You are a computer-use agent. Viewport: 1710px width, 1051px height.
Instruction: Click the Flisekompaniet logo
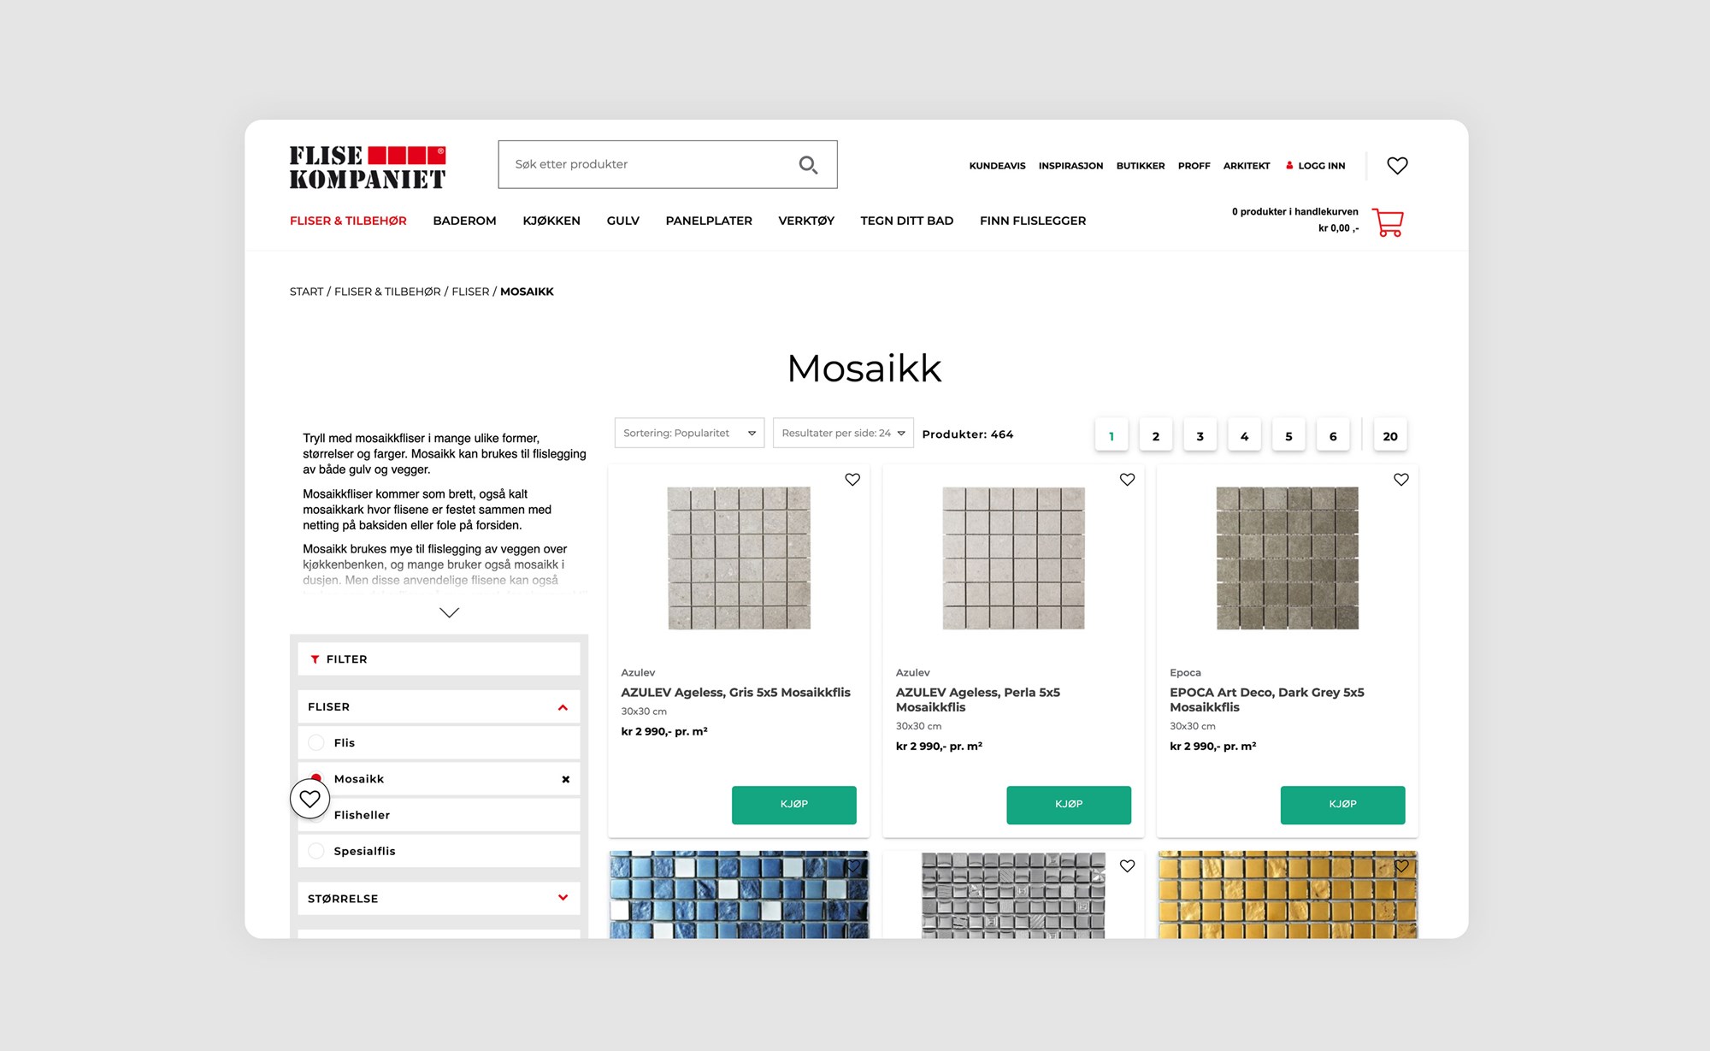(367, 167)
